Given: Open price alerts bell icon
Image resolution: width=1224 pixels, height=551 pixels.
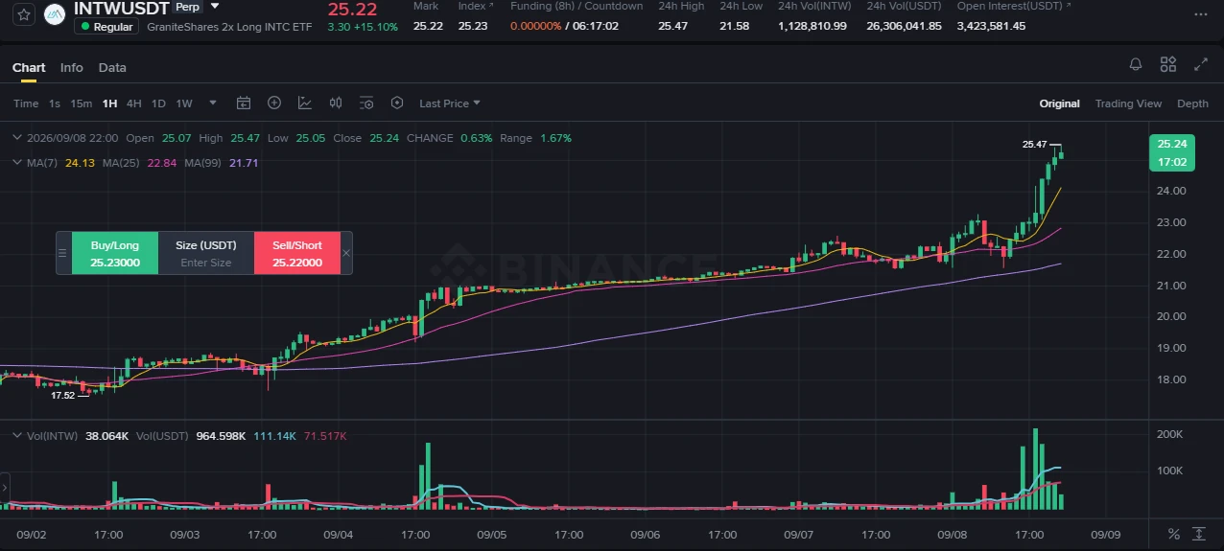Looking at the screenshot, I should [x=1136, y=64].
